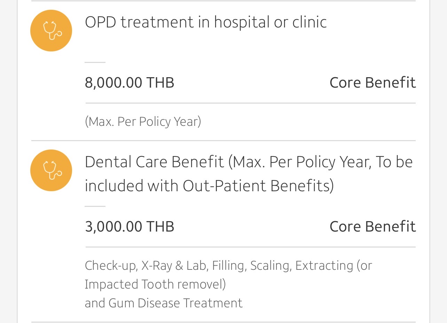This screenshot has width=447, height=323.
Task: Click the short accent line under OPD title
Action: (x=95, y=63)
